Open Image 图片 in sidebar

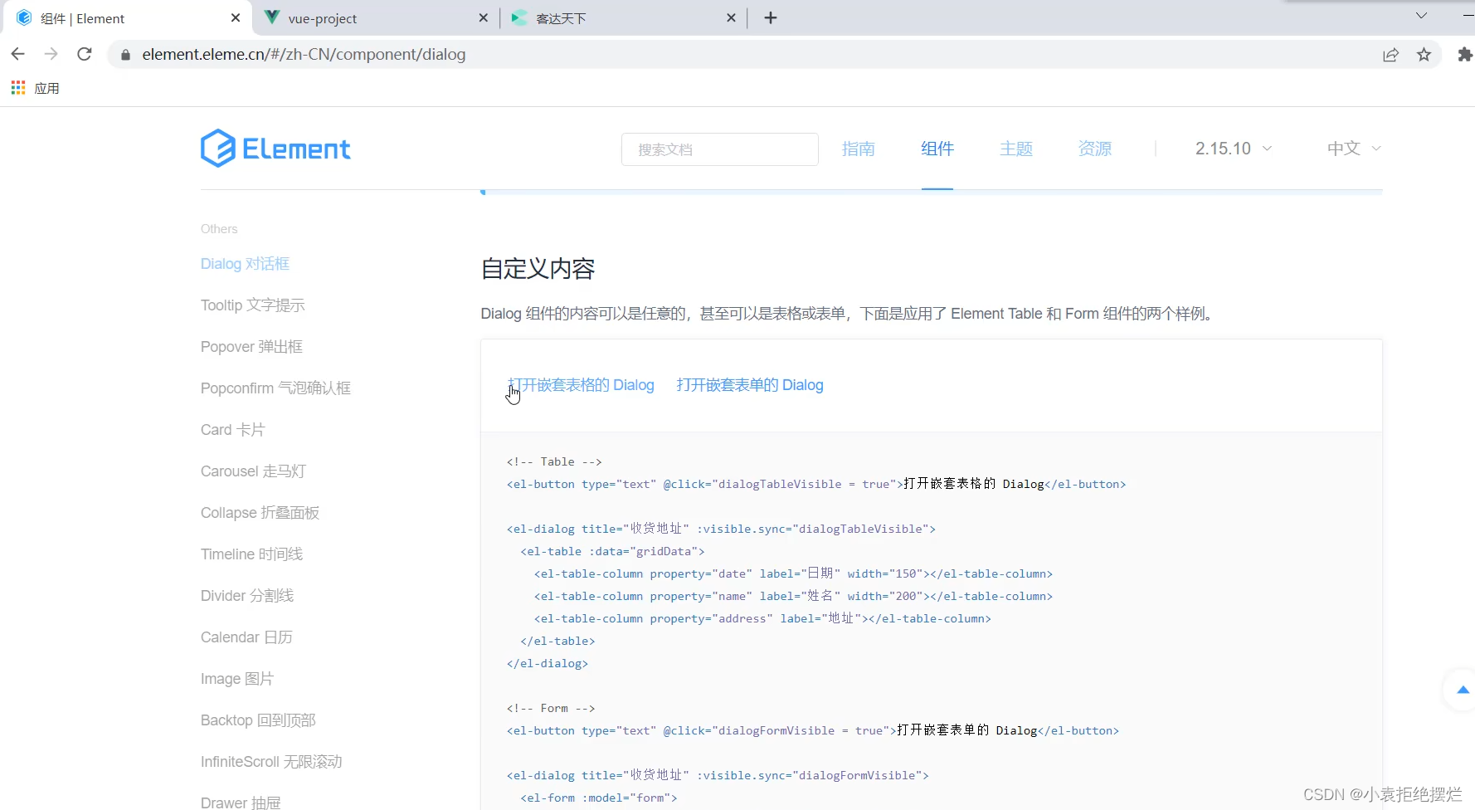[x=237, y=679]
